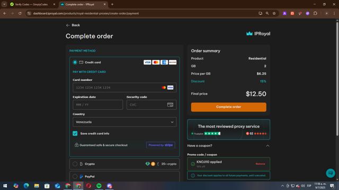Click the PAYMENT METHOD heading
Image resolution: width=339 pixels, height=190 pixels.
click(x=83, y=51)
